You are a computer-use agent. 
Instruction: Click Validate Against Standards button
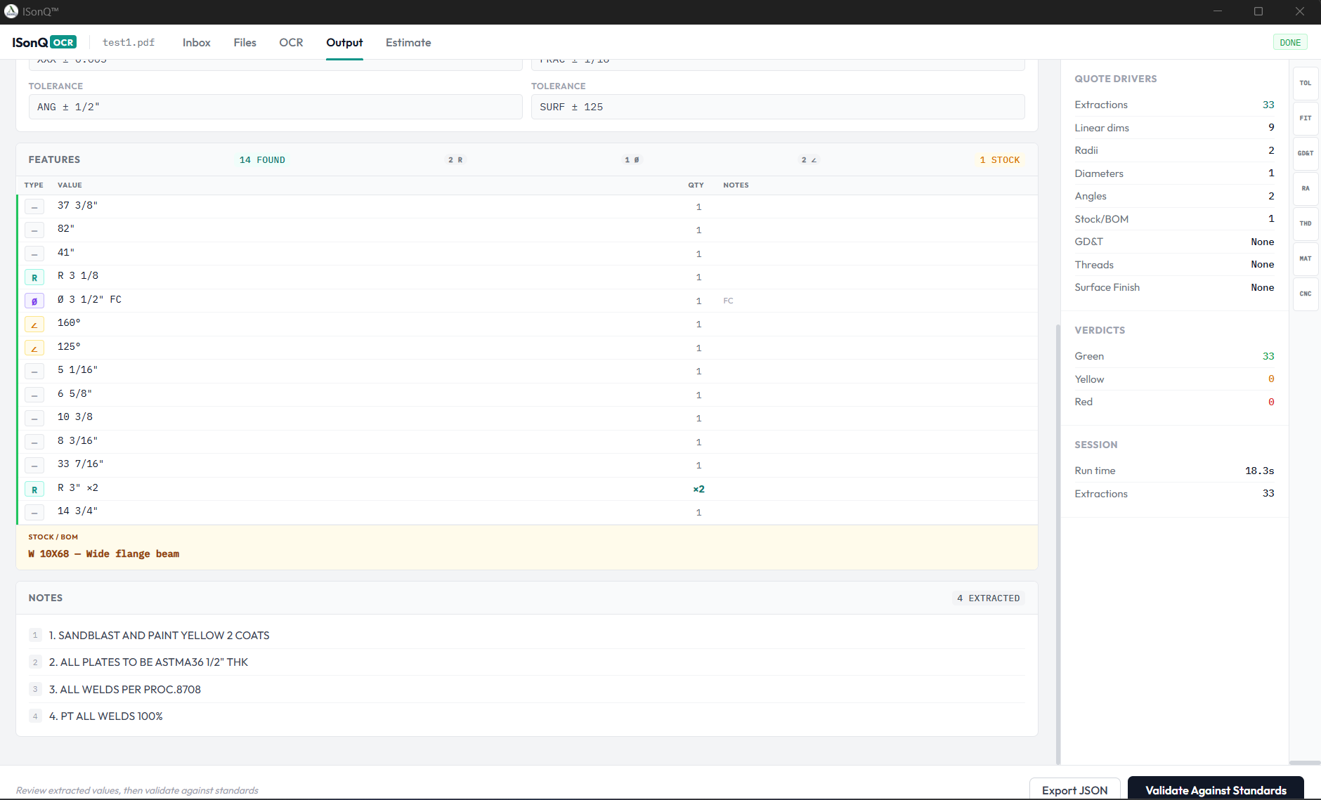tap(1216, 789)
